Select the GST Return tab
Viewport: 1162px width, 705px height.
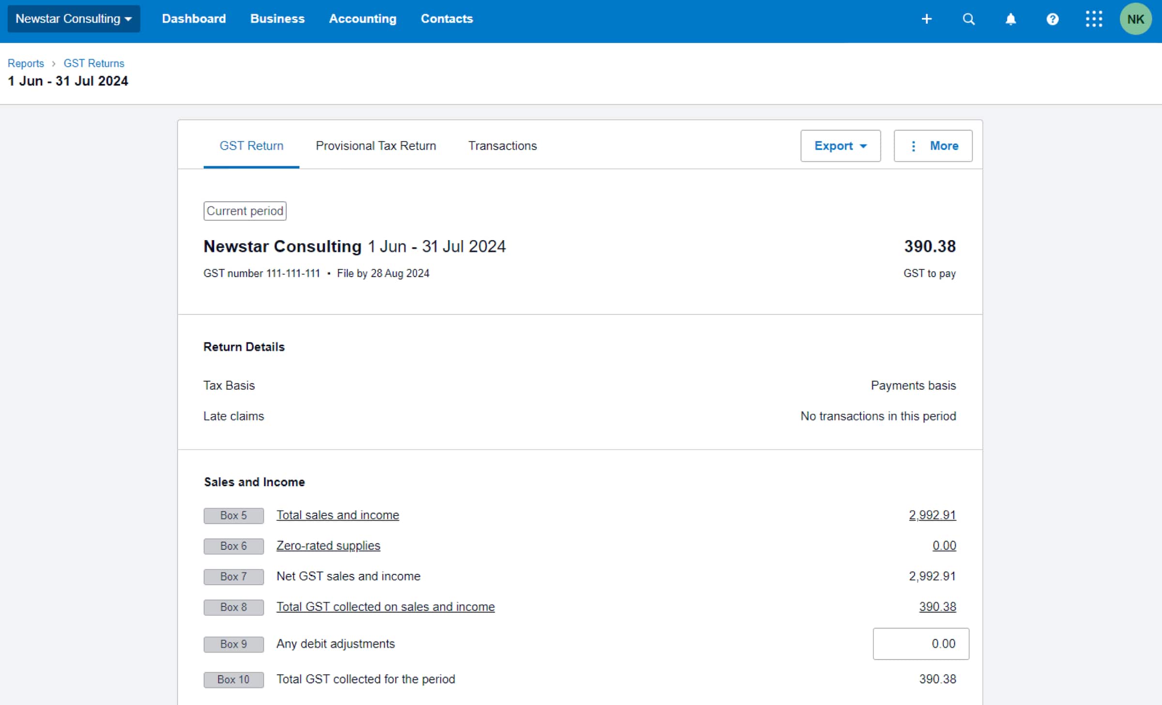pos(251,146)
